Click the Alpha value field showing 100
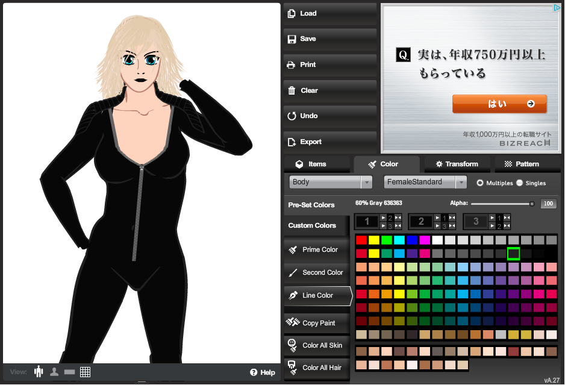Viewport: 565px width, 385px height. pos(548,204)
